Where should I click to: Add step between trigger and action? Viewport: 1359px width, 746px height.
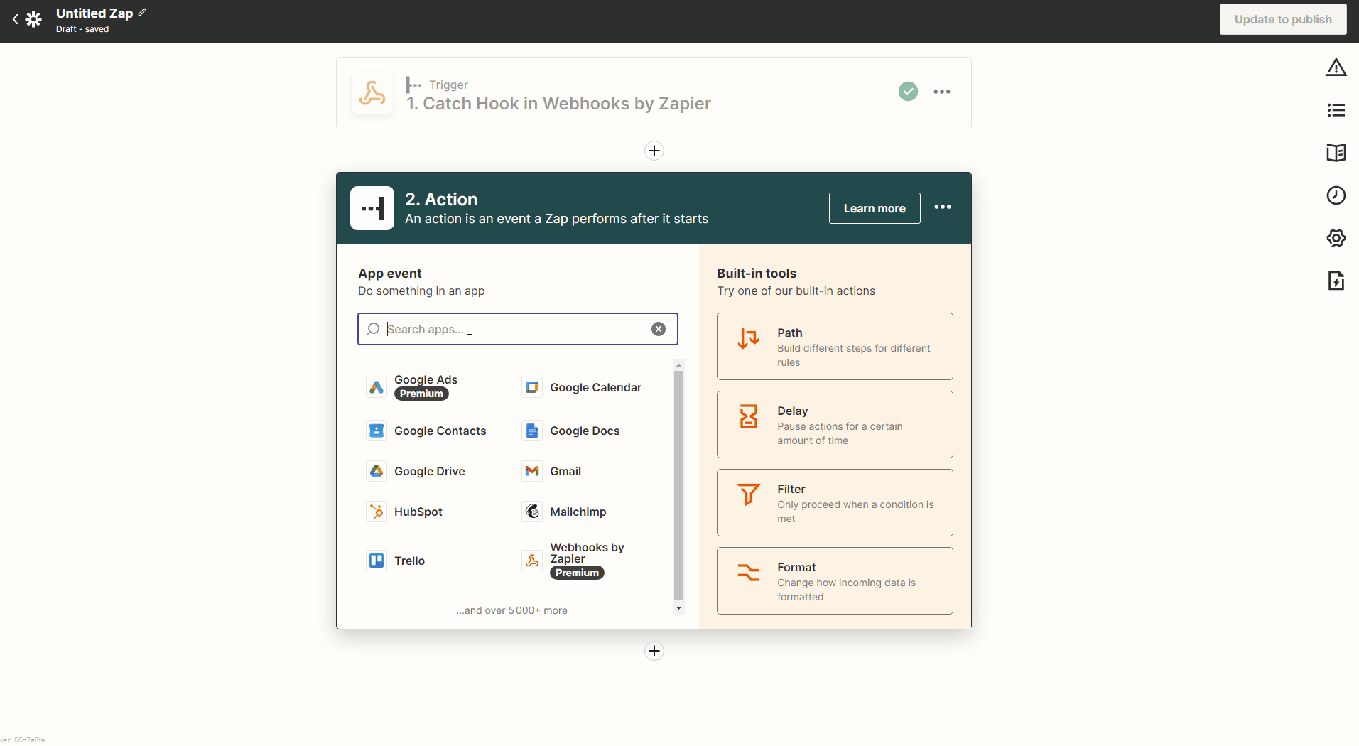654,151
